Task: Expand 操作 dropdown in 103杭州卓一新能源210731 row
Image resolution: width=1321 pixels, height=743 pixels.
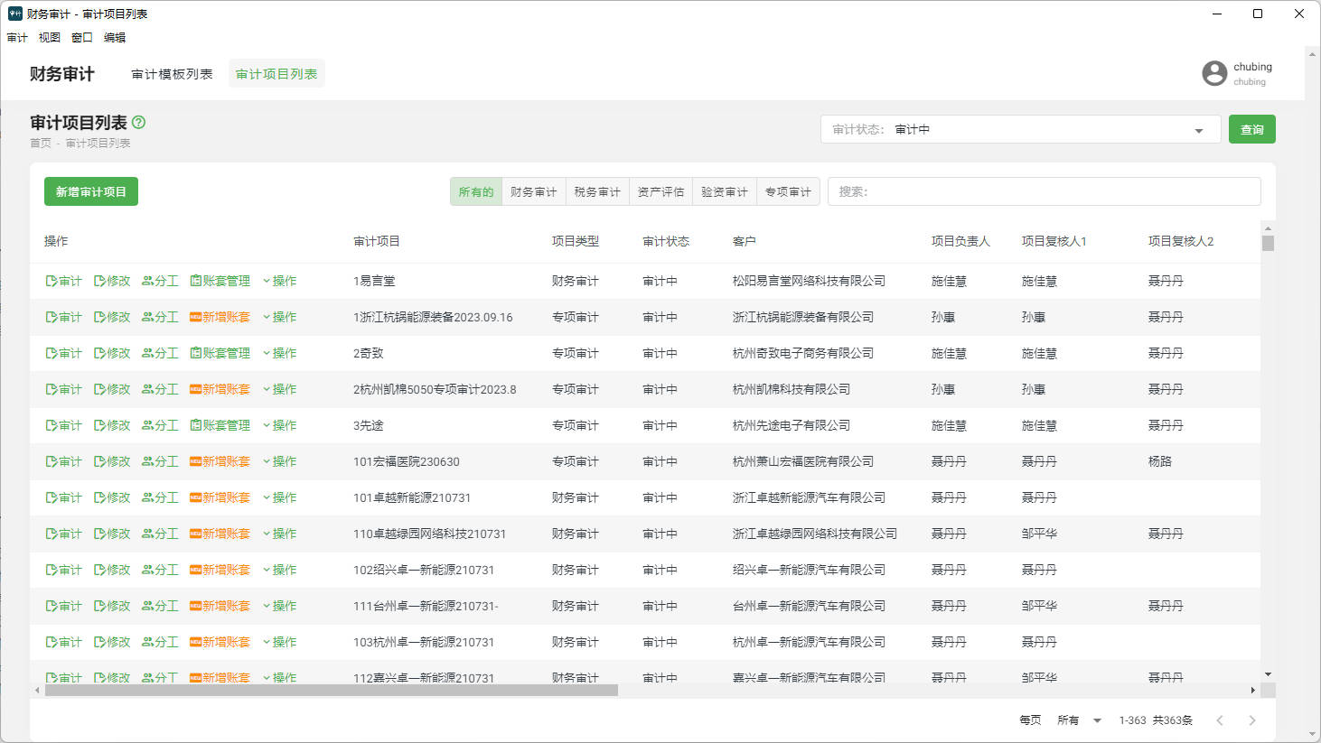Action: pos(280,642)
